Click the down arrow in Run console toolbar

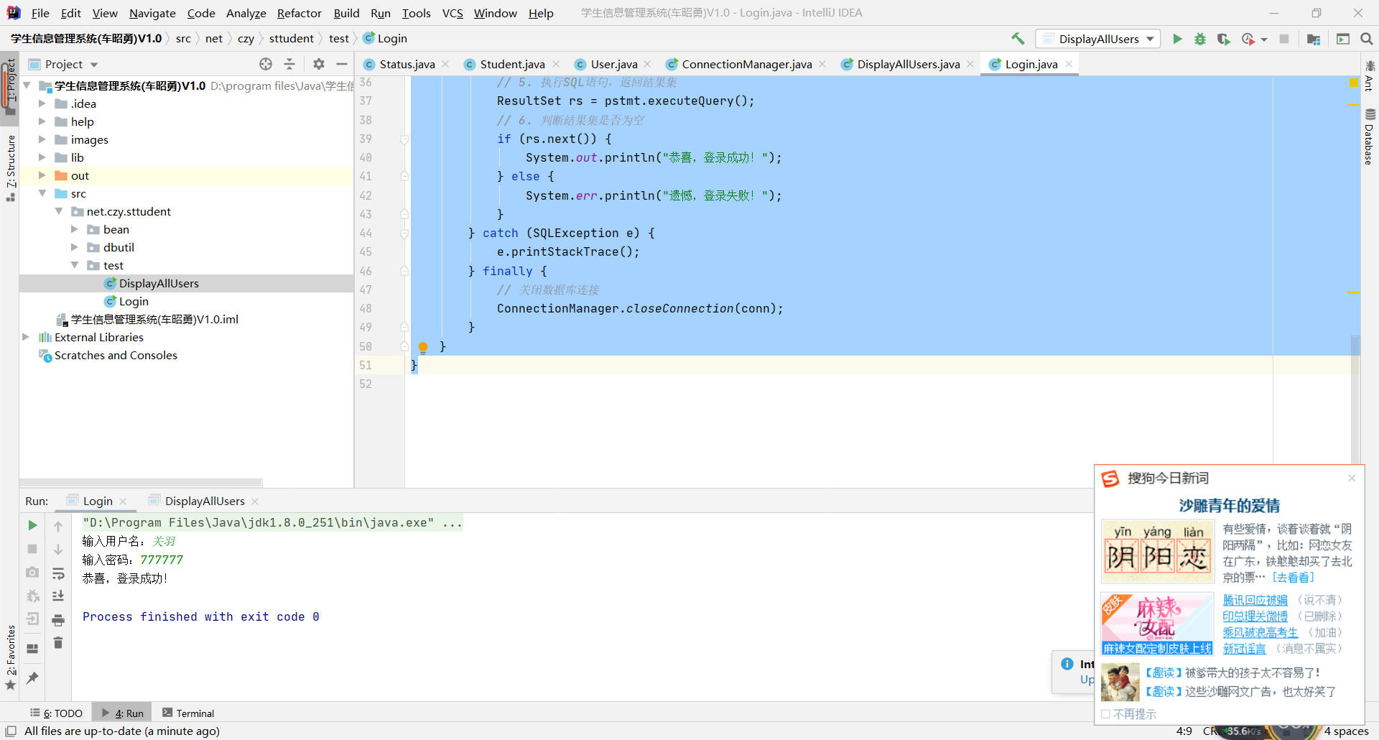point(58,550)
